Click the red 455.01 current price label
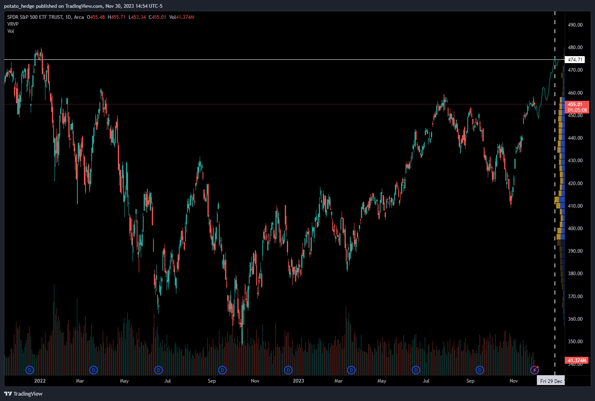 (577, 104)
